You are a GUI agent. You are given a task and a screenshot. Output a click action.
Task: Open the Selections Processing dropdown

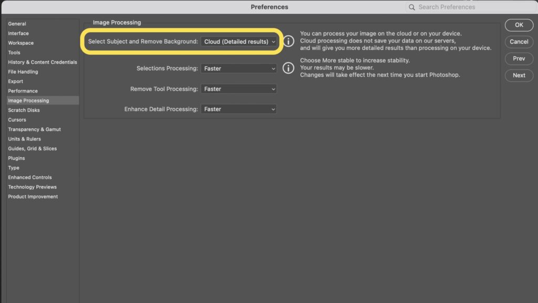click(x=239, y=68)
